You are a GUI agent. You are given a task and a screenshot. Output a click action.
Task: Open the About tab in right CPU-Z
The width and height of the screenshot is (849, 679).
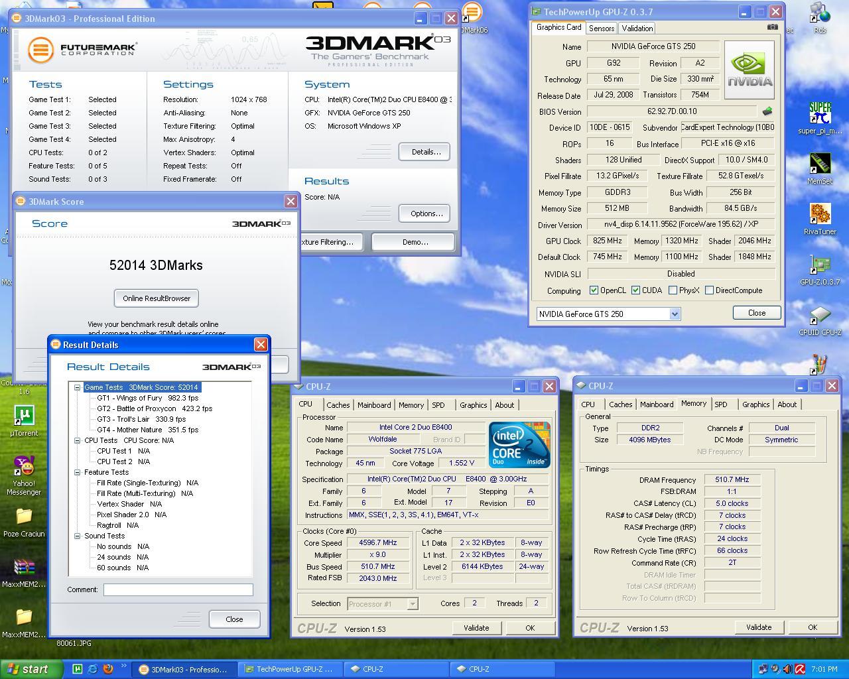[787, 404]
